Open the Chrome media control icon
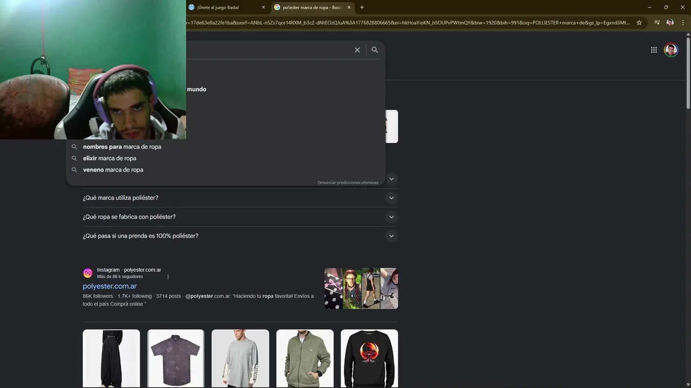Screen dimensions: 691x388 click(x=657, y=23)
